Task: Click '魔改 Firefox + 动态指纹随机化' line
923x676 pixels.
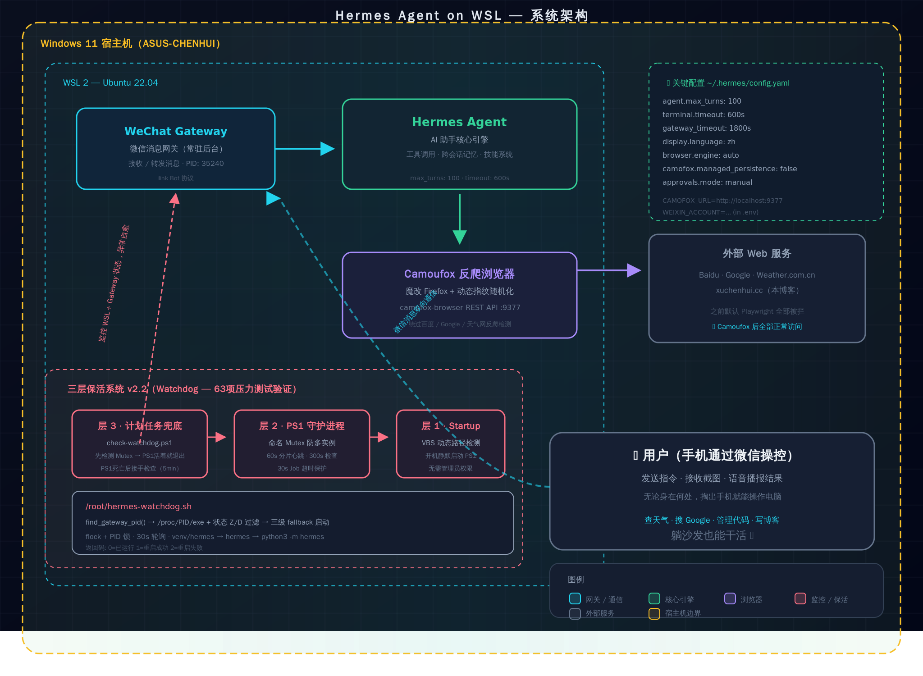Action: [x=459, y=292]
